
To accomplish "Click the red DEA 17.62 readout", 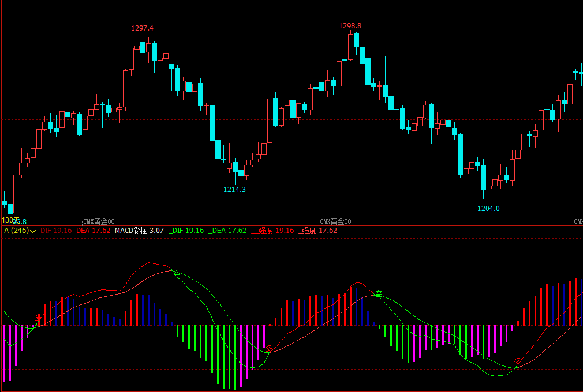I will [x=94, y=231].
